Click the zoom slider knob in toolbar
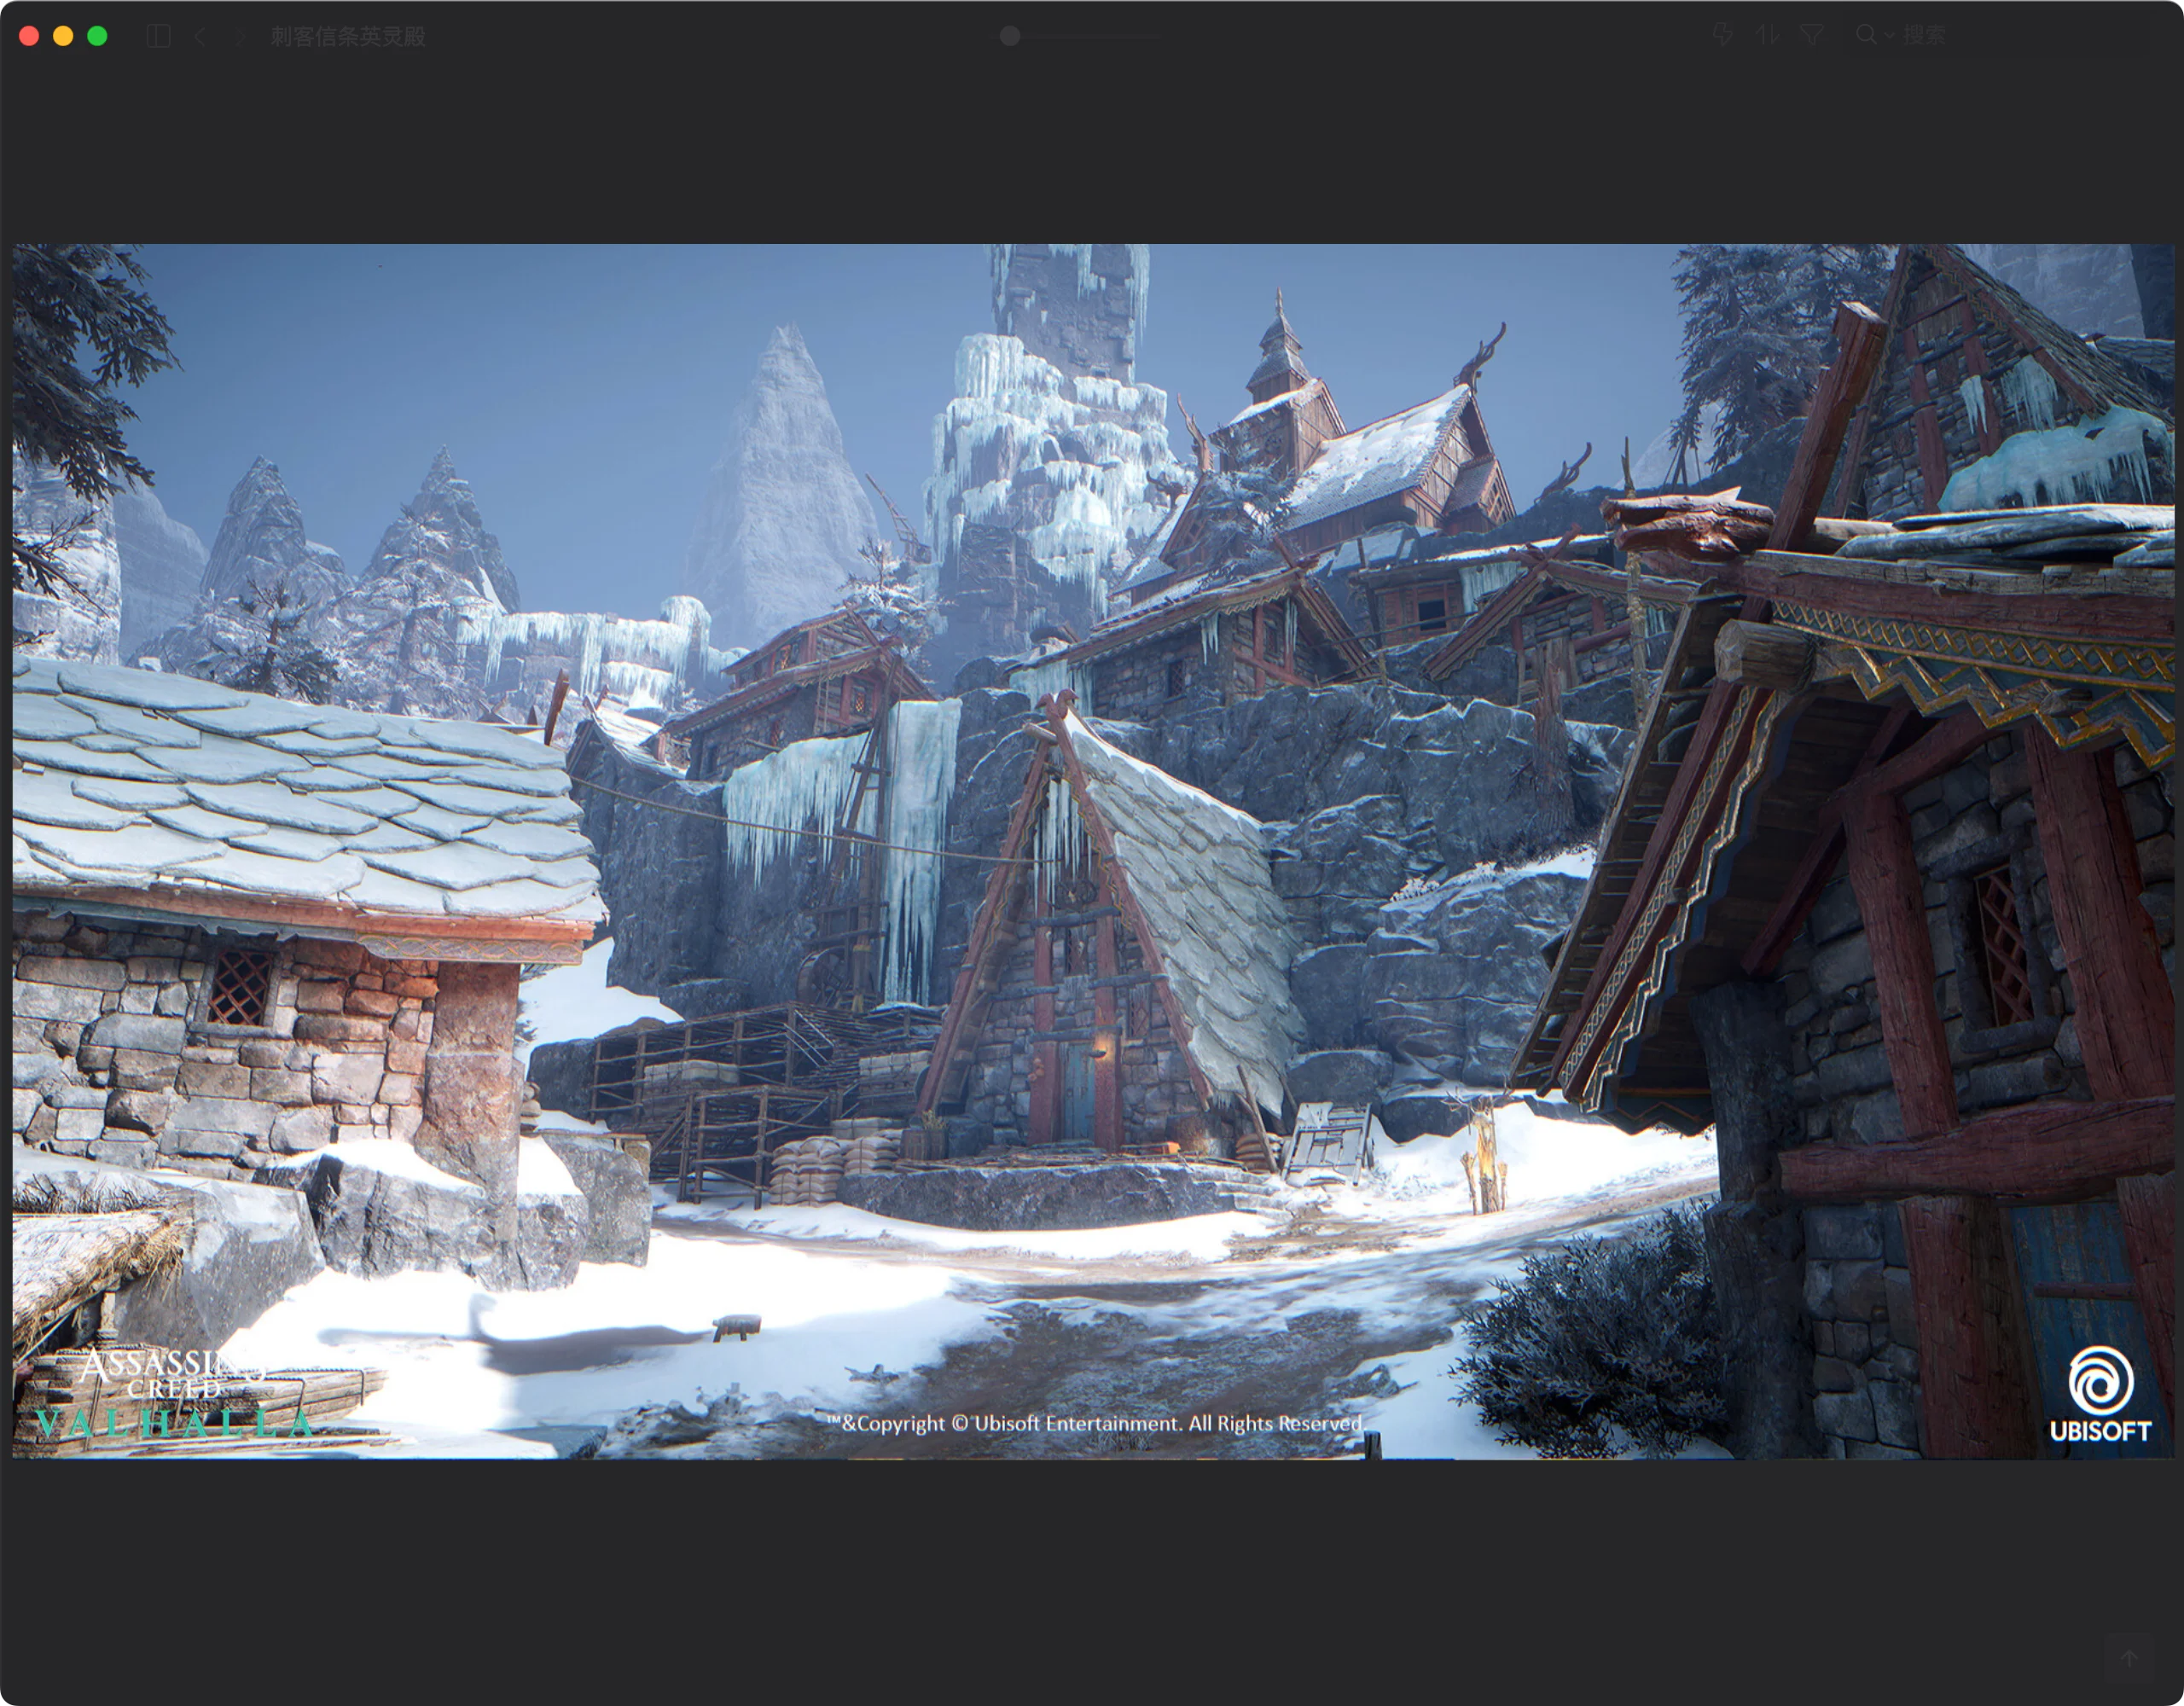The width and height of the screenshot is (2184, 1706). pyautogui.click(x=1010, y=36)
